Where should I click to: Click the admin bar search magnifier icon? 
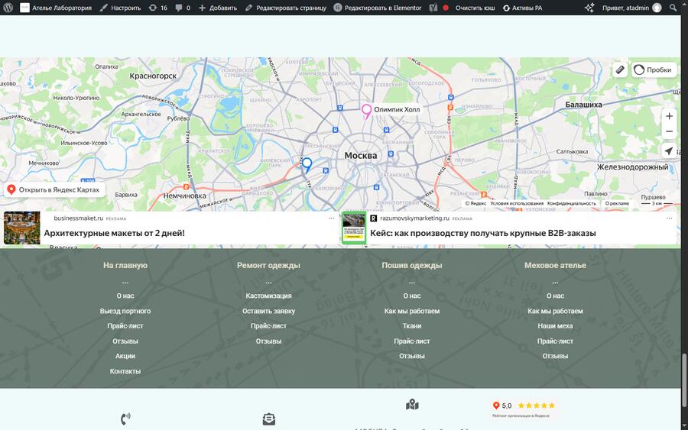673,8
